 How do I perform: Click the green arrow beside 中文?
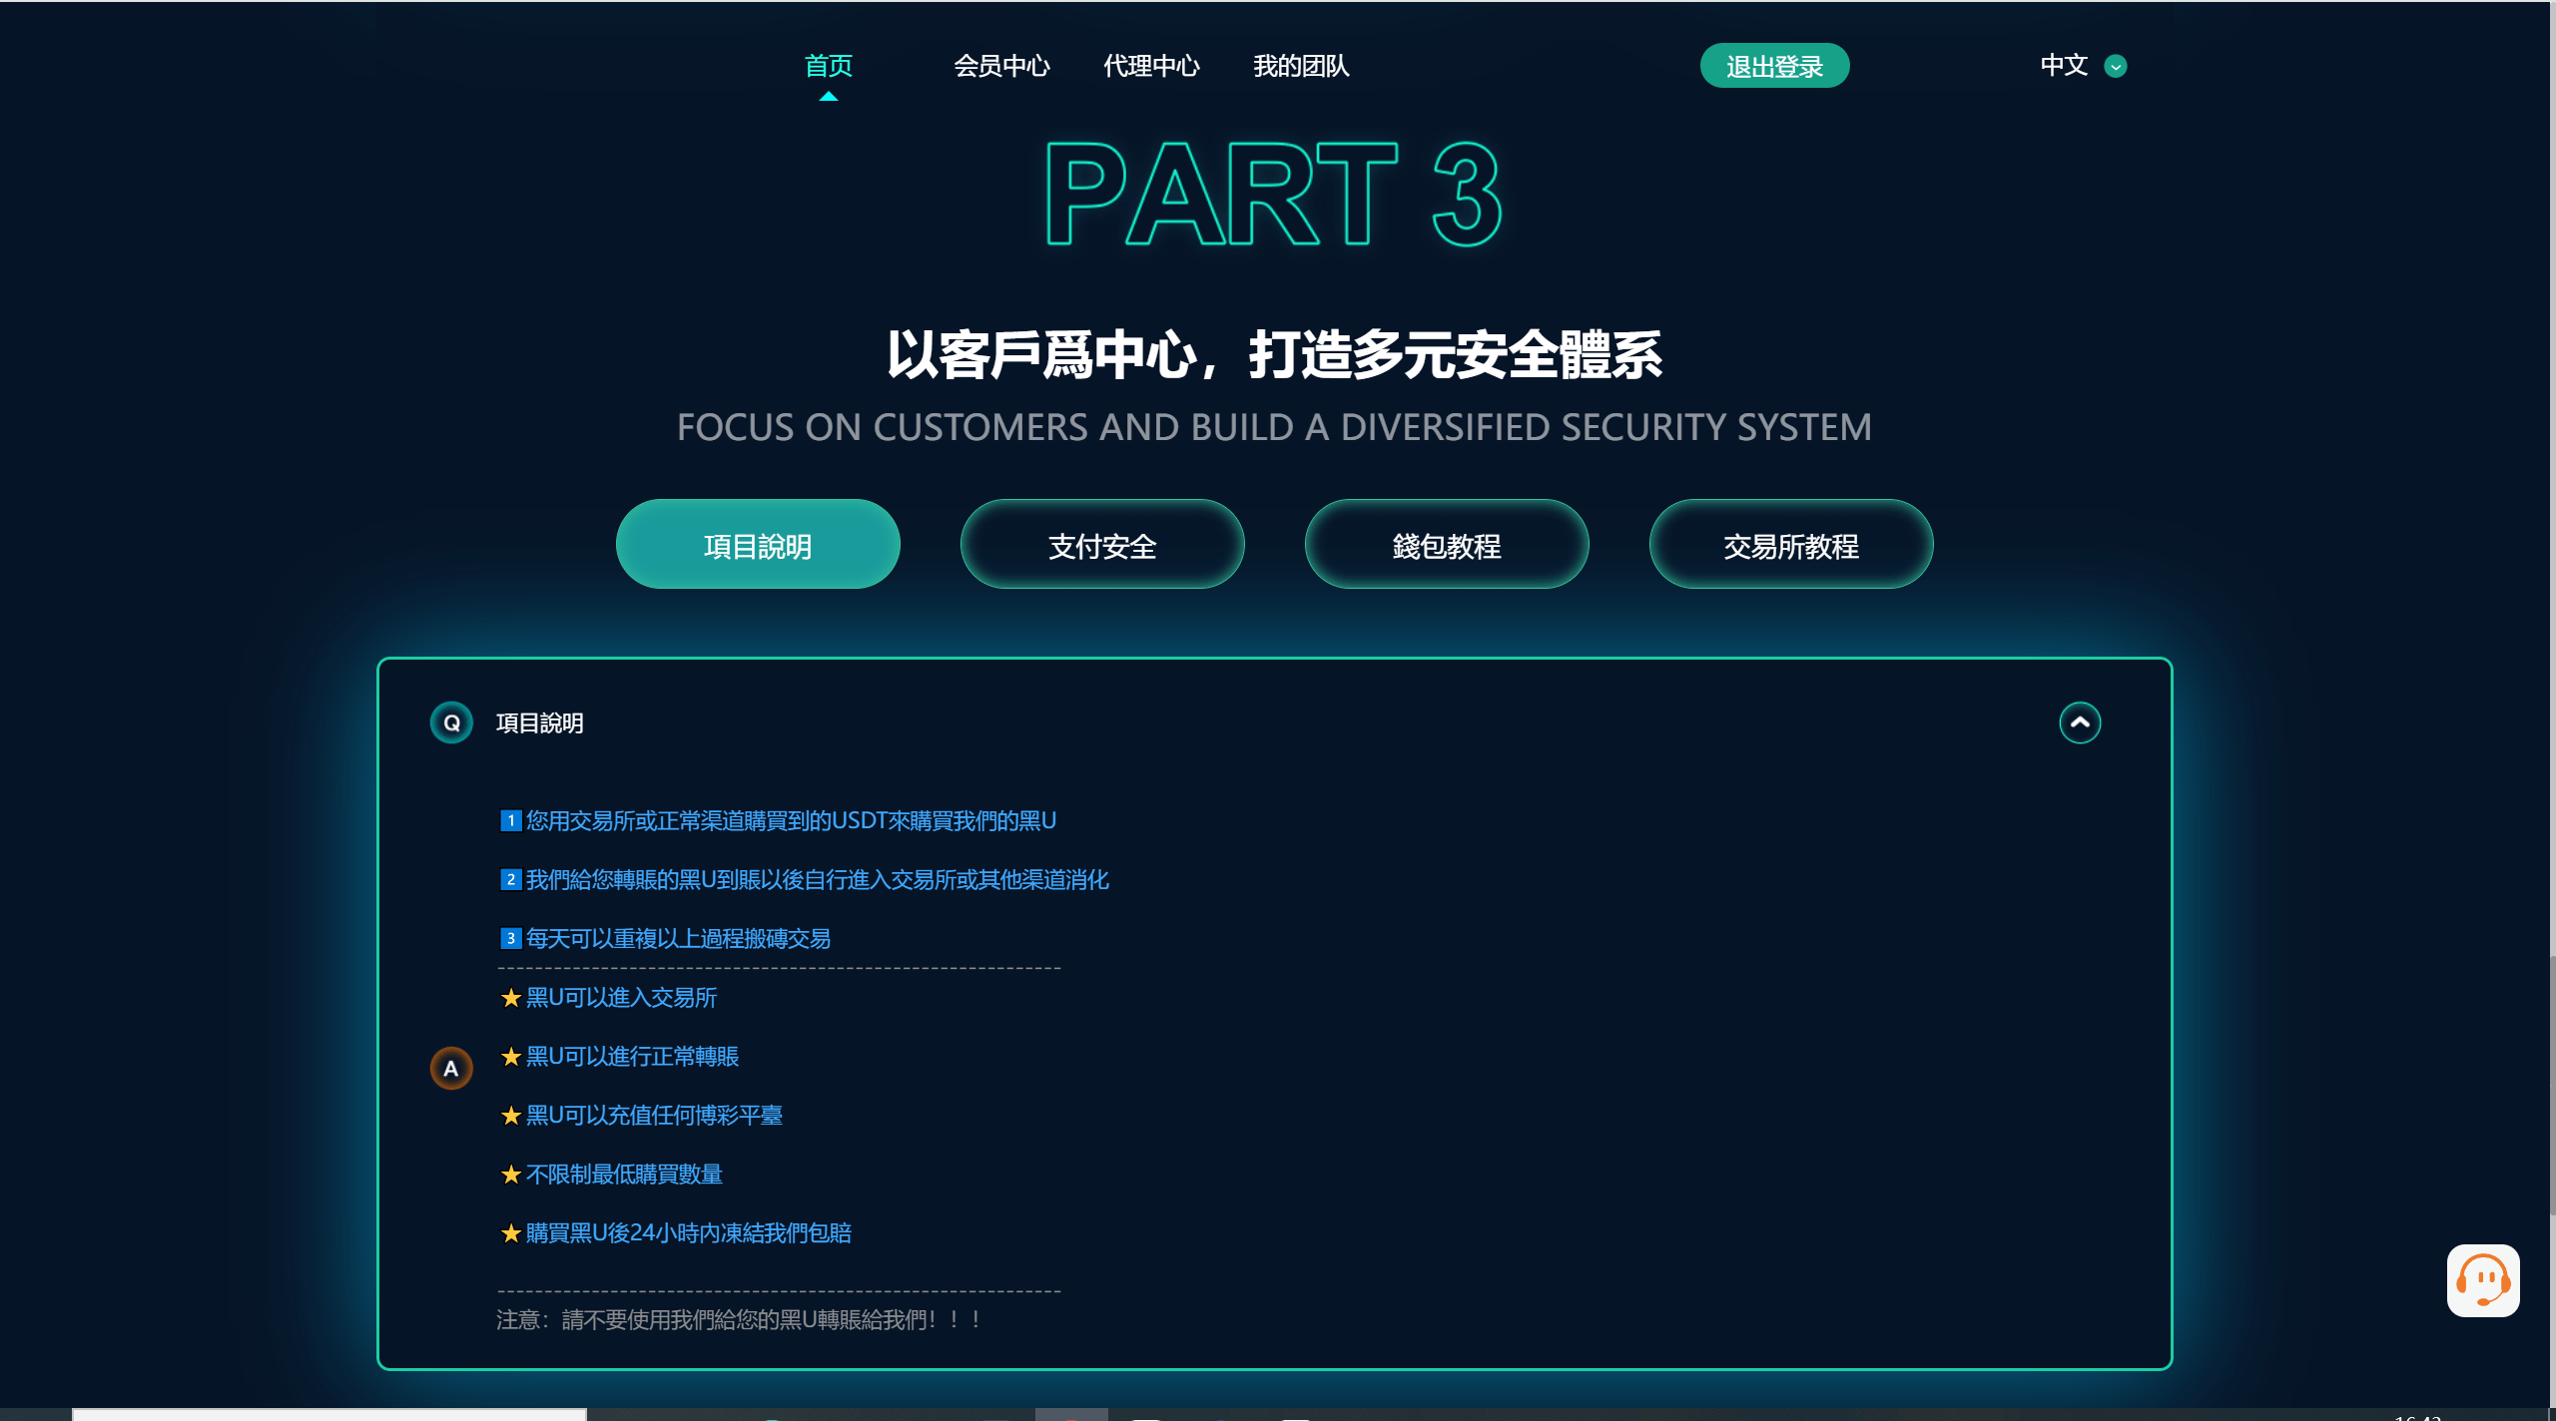2115,67
